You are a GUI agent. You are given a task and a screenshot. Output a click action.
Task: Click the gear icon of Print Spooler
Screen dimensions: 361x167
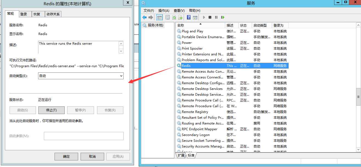pyautogui.click(x=179, y=48)
